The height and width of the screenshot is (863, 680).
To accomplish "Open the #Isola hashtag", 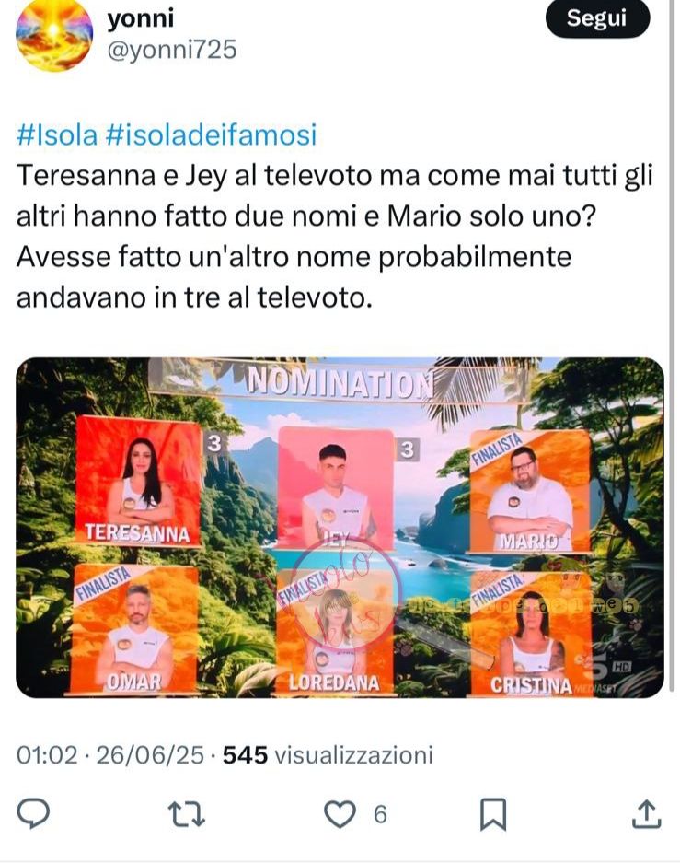I will click(x=57, y=134).
